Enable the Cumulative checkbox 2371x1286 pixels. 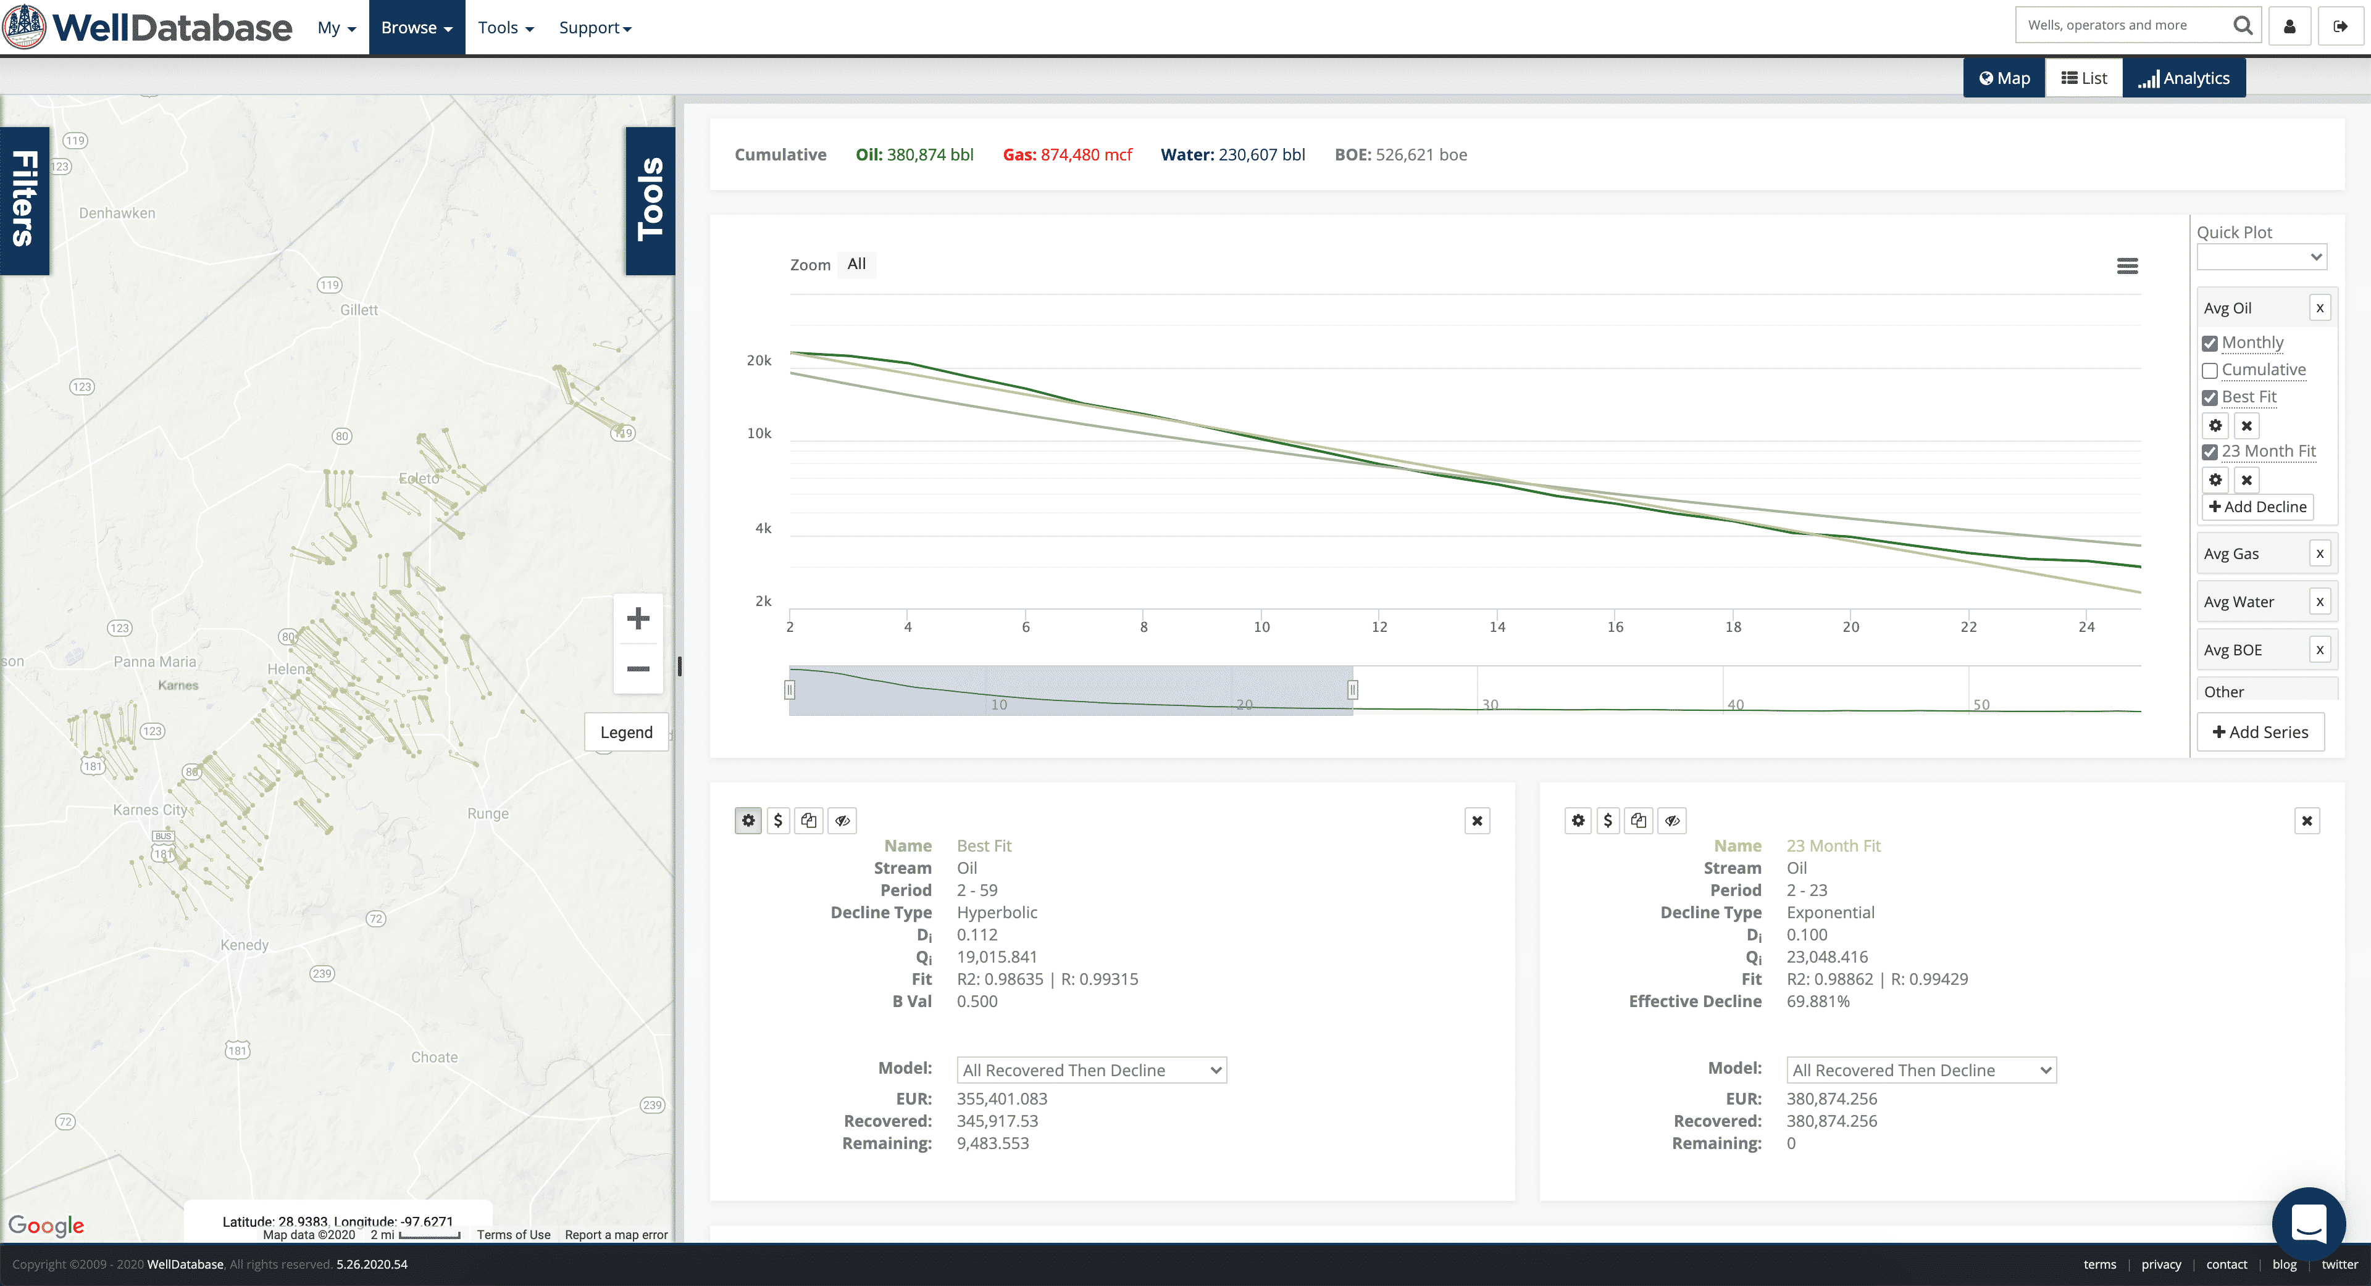tap(2210, 371)
